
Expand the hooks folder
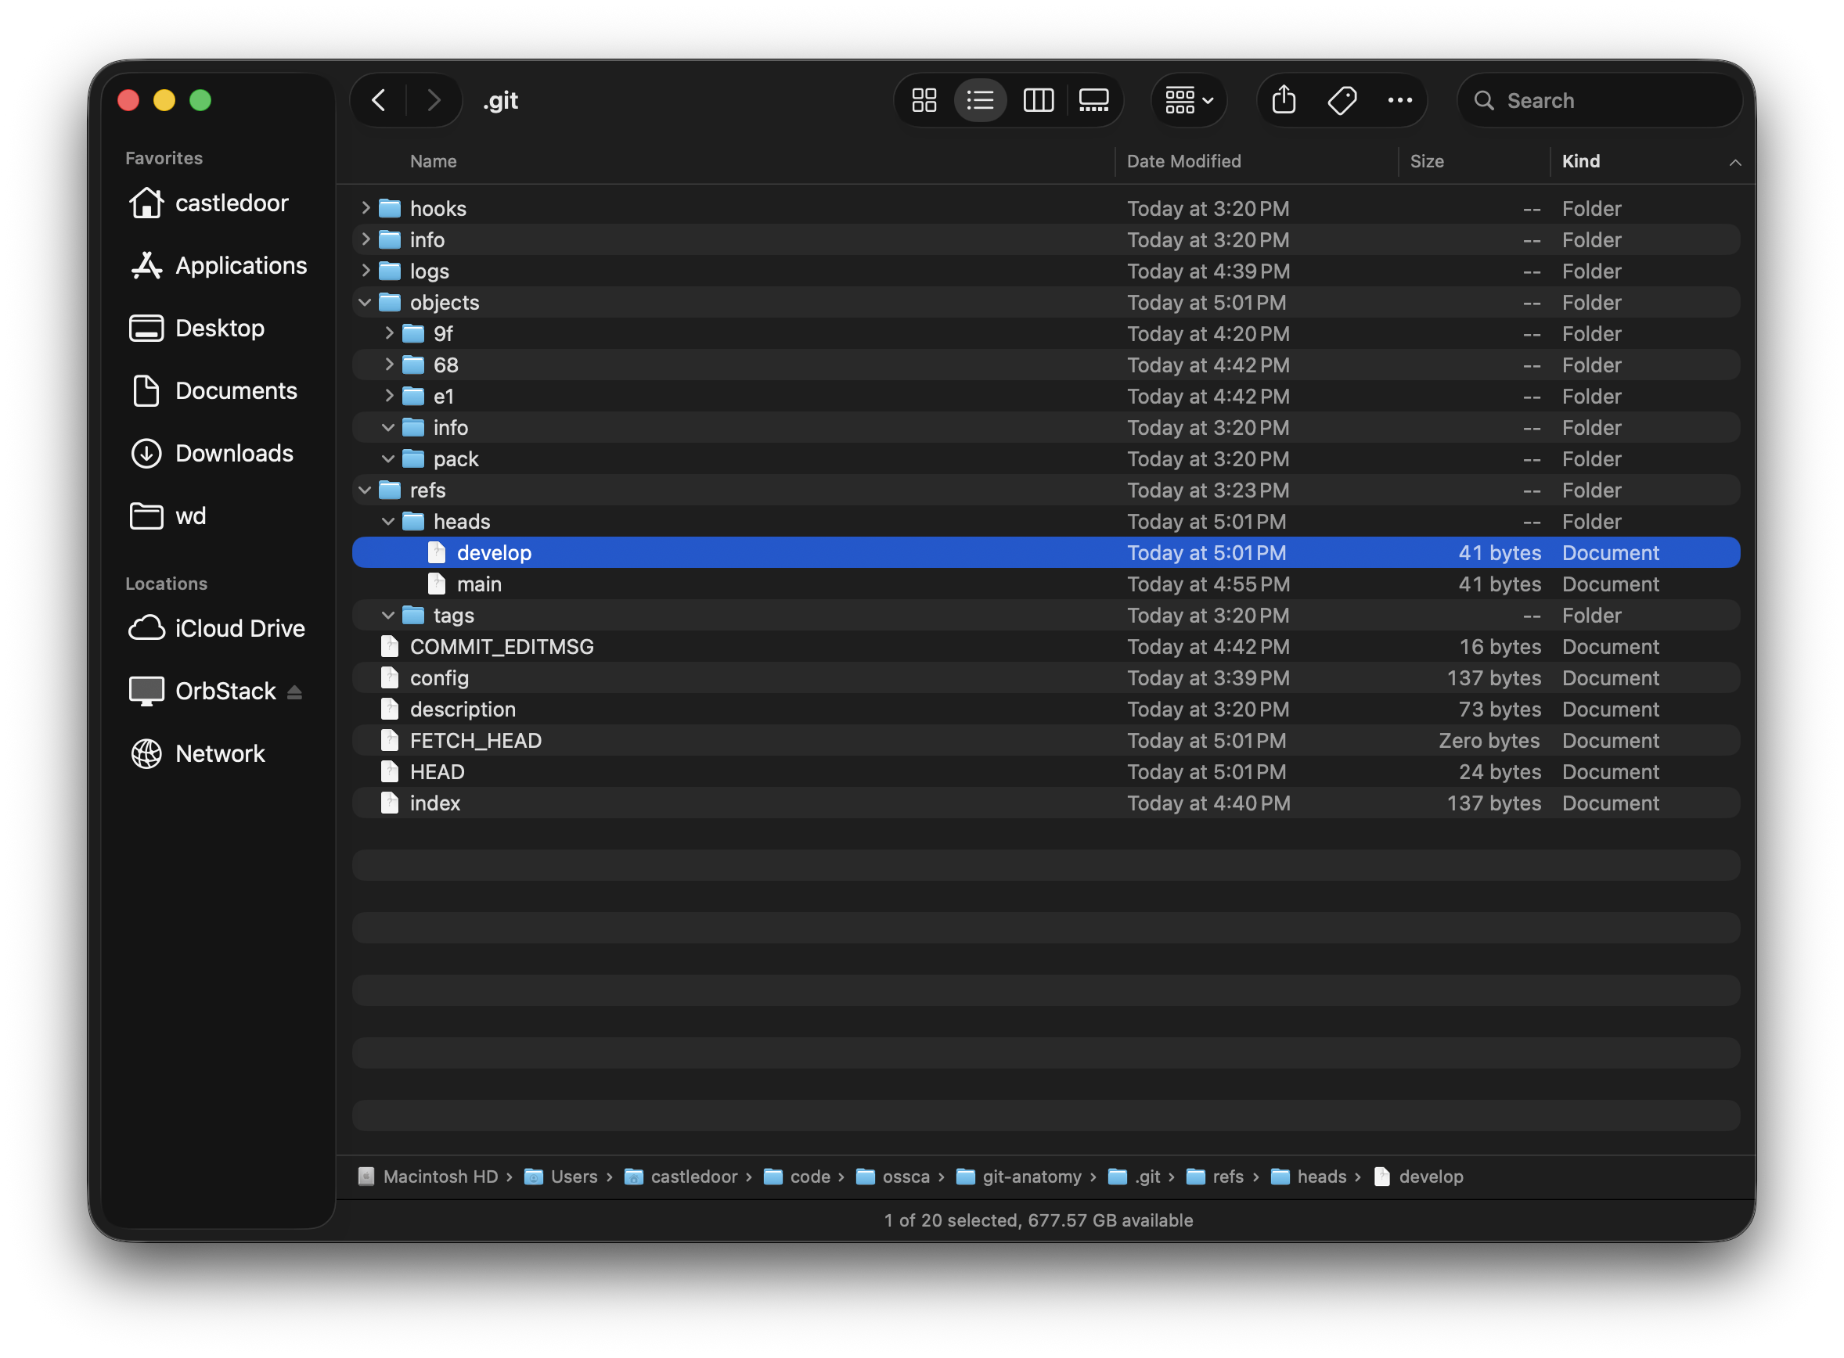pos(366,208)
